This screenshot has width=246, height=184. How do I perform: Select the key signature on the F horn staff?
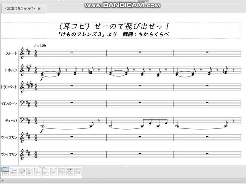(29, 68)
